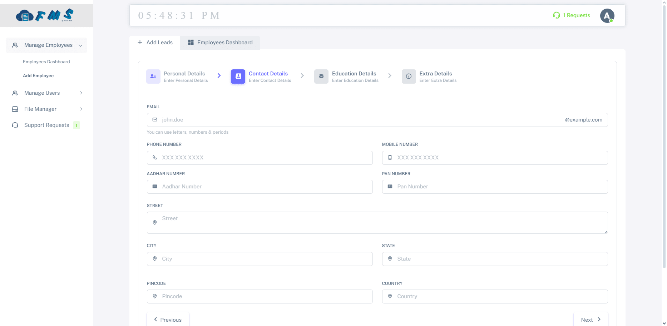Viewport: 667px width, 326px height.
Task: Click the Contact Details step icon
Action: click(238, 76)
